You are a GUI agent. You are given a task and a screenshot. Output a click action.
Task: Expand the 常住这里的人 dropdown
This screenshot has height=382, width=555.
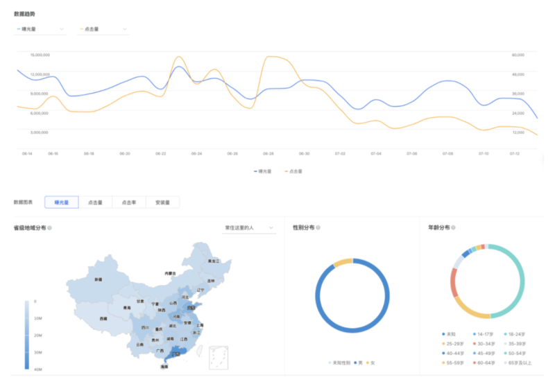click(x=249, y=227)
